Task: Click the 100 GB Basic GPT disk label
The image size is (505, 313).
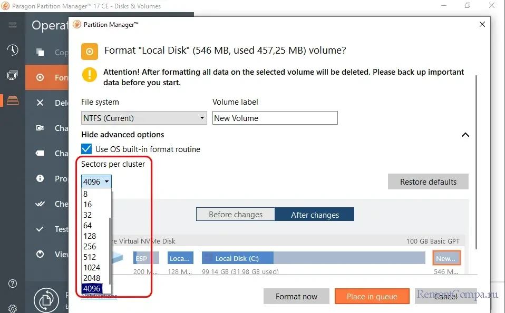Action: 433,241
